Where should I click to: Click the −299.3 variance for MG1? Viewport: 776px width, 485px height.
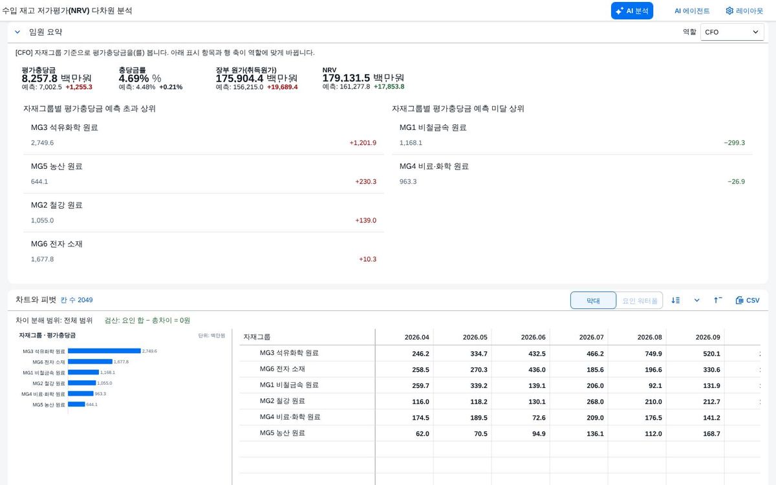[x=735, y=143]
